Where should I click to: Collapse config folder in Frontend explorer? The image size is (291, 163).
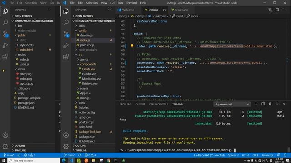pos(82,30)
